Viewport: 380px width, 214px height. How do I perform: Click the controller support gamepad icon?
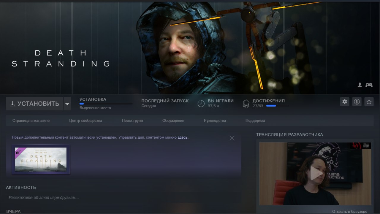pos(369,85)
